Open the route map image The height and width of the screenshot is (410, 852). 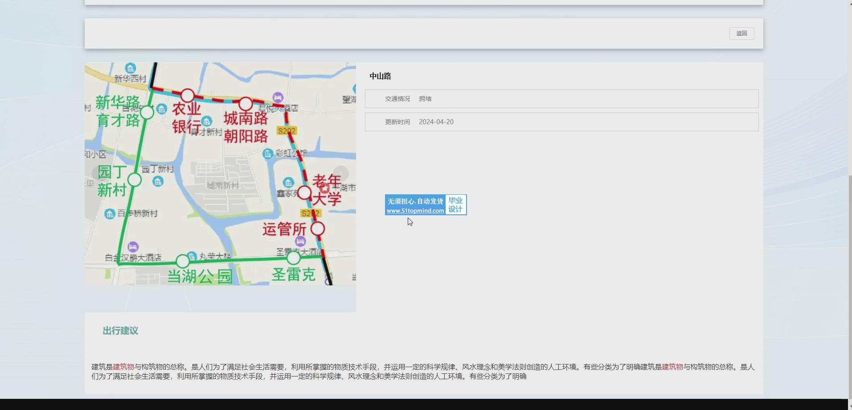click(x=220, y=174)
